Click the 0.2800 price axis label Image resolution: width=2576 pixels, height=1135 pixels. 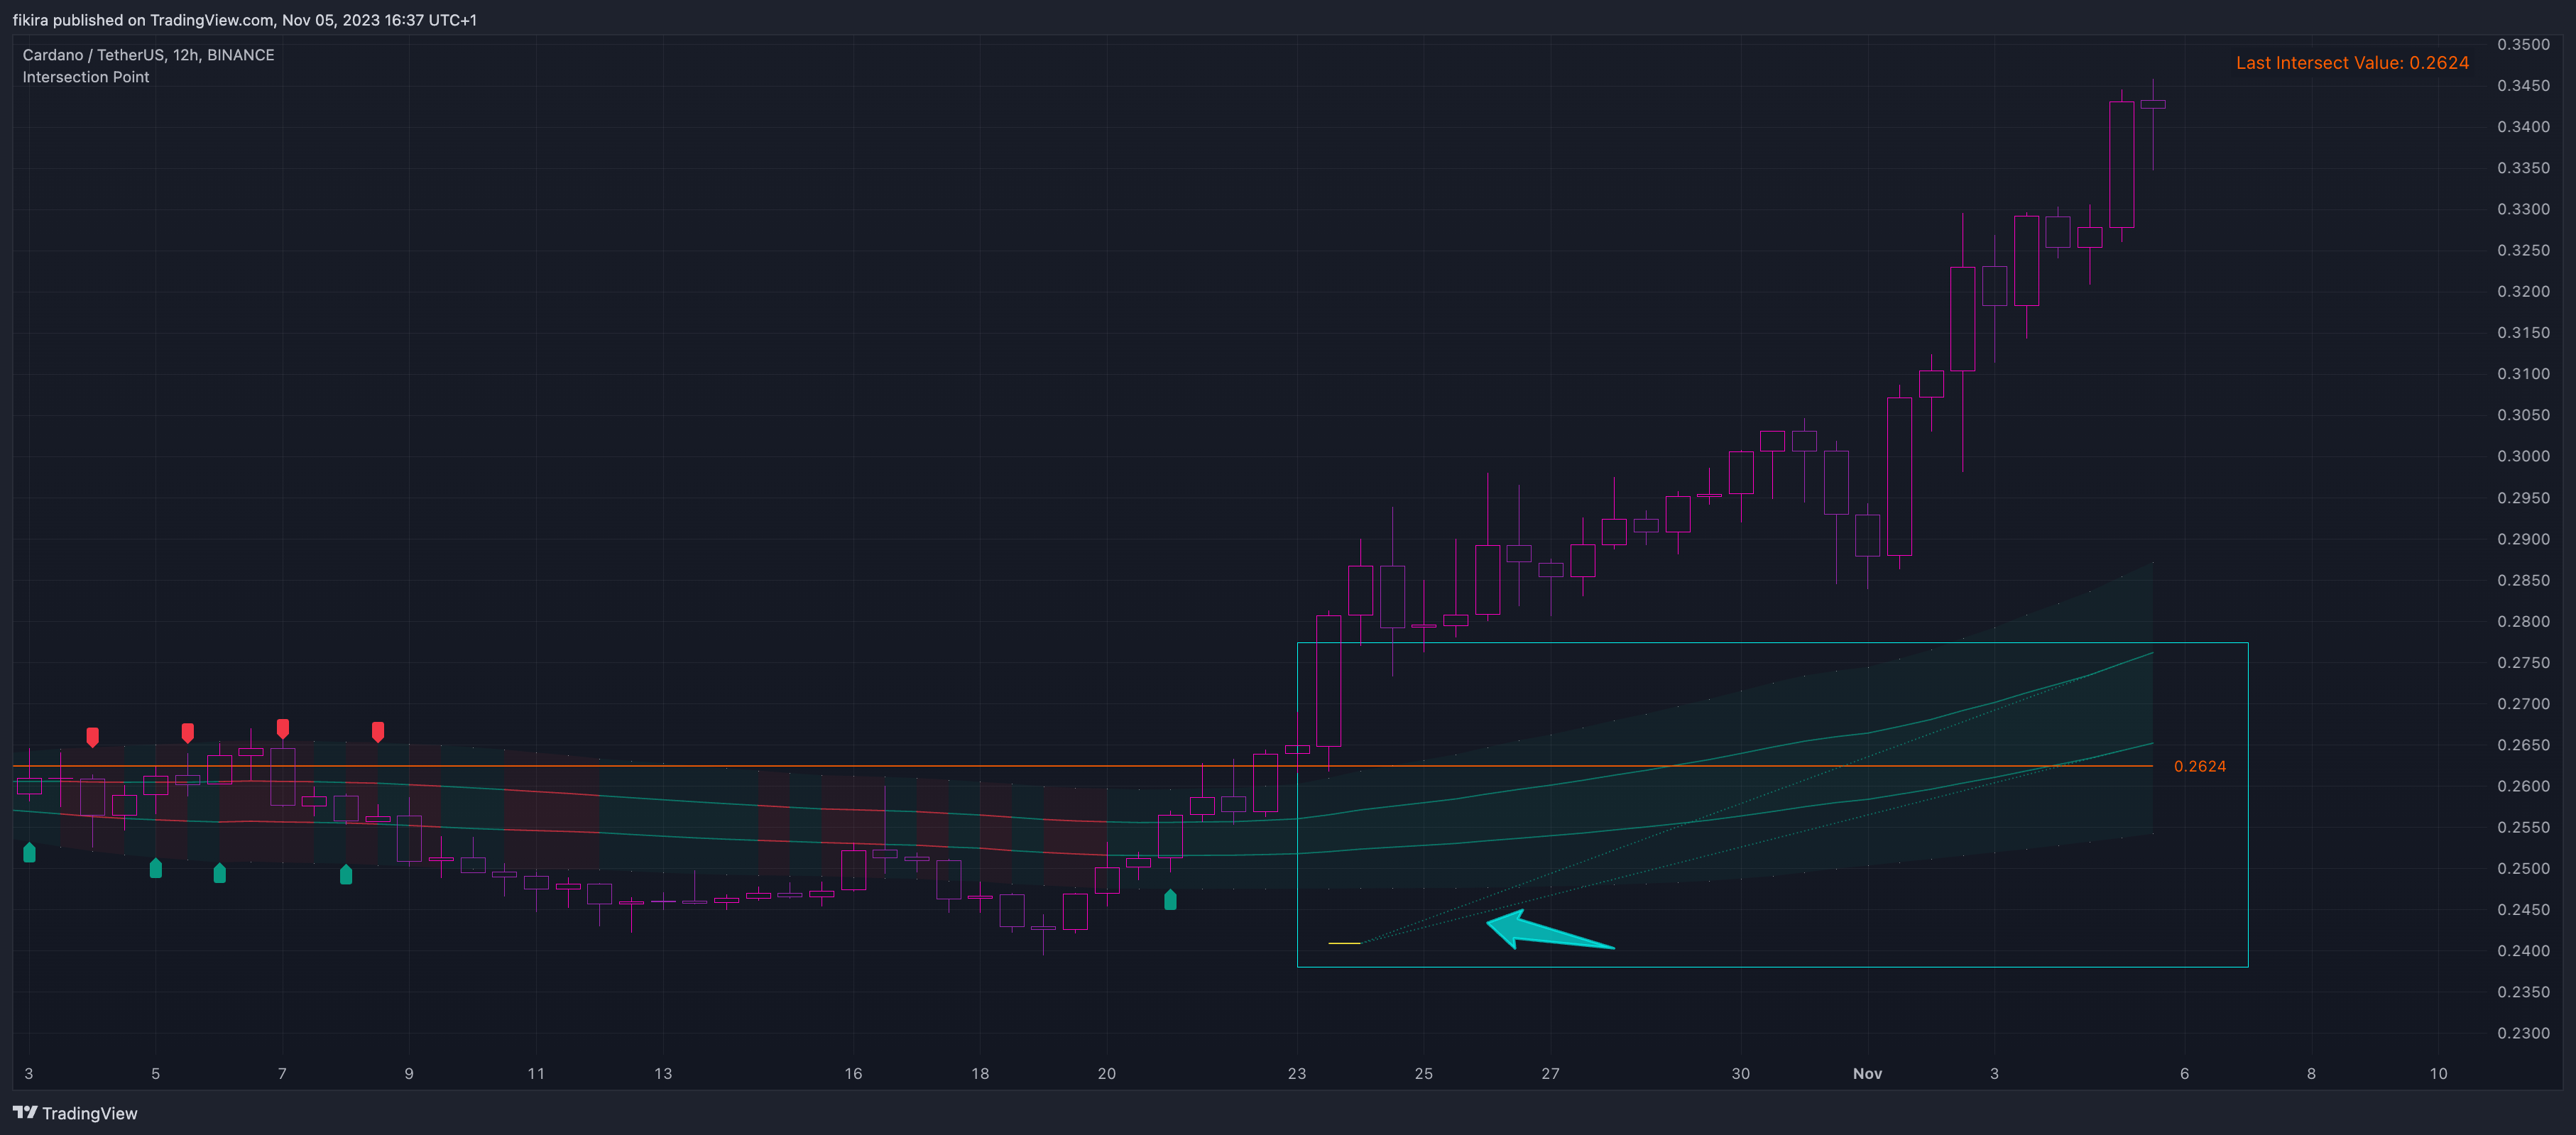[x=2523, y=621]
